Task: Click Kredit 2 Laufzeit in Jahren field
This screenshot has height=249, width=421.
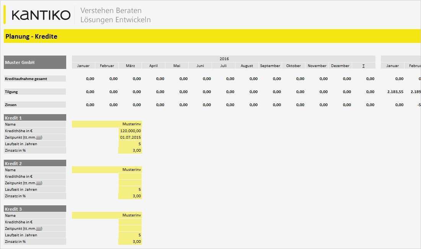Action: click(x=130, y=189)
